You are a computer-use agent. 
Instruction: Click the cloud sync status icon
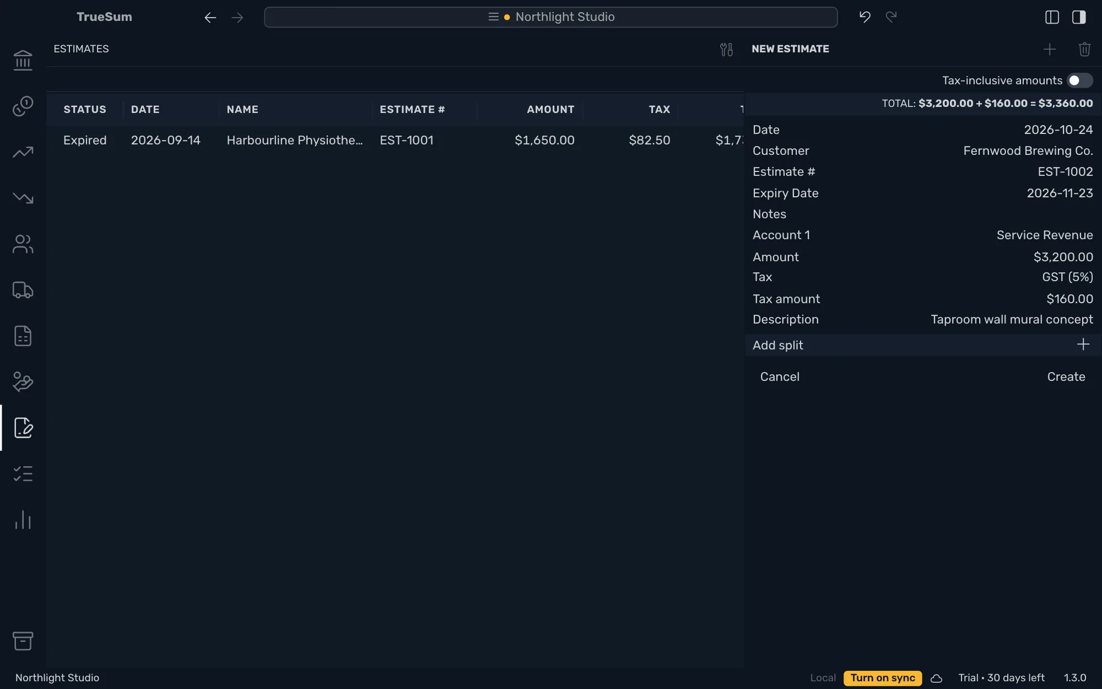click(x=936, y=679)
